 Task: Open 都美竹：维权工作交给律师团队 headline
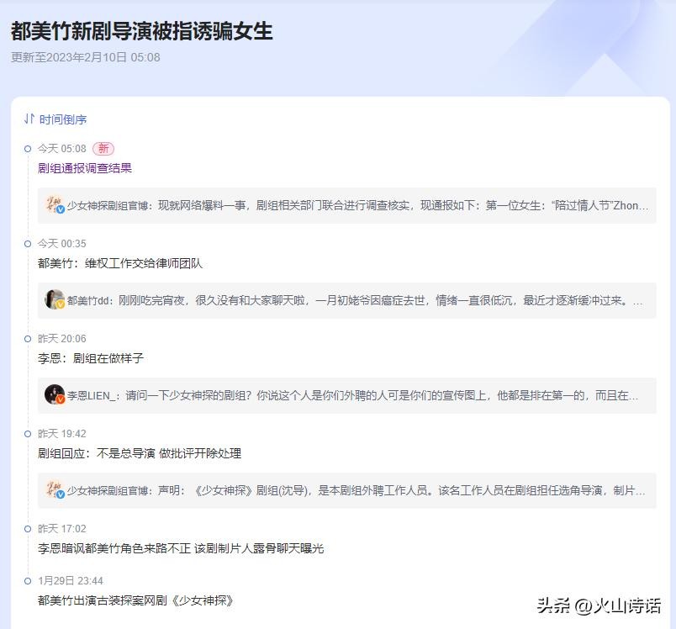point(120,263)
